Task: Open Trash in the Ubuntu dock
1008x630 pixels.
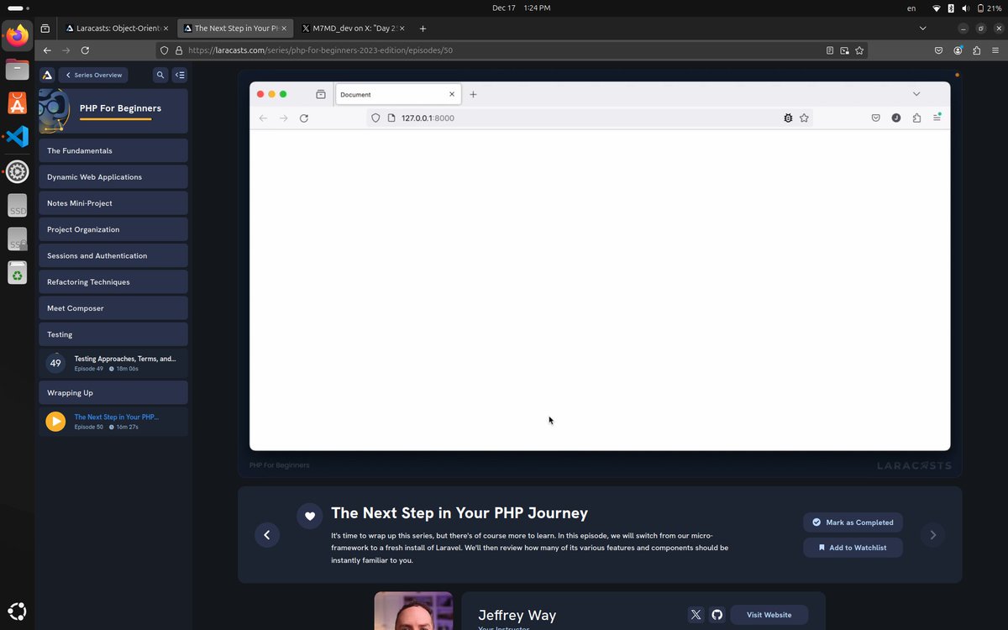Action: (x=17, y=272)
